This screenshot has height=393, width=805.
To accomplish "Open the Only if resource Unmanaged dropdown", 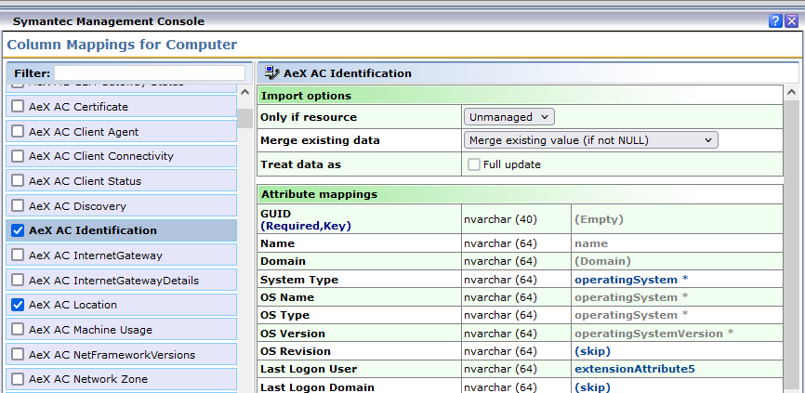I will [x=509, y=117].
